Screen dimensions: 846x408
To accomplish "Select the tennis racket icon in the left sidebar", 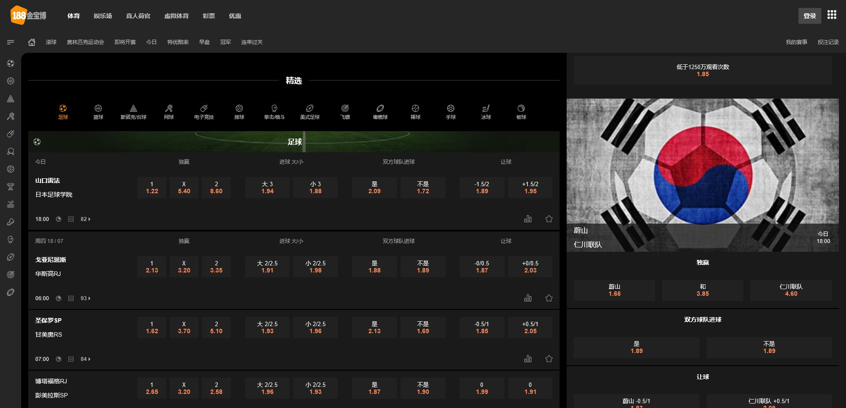I will click(11, 116).
